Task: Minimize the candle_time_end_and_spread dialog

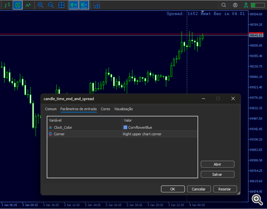Action: tap(203, 99)
